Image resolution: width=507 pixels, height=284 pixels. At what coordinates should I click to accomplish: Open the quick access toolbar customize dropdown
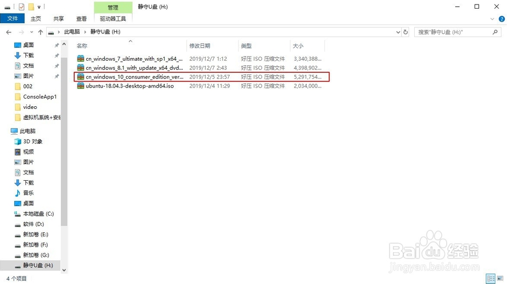[39, 7]
